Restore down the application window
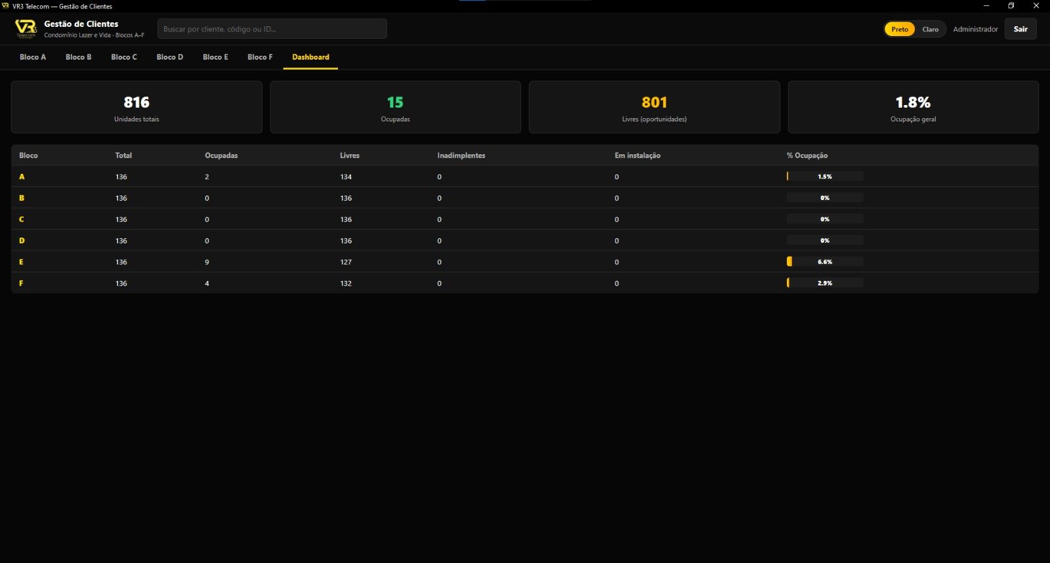 [1011, 6]
